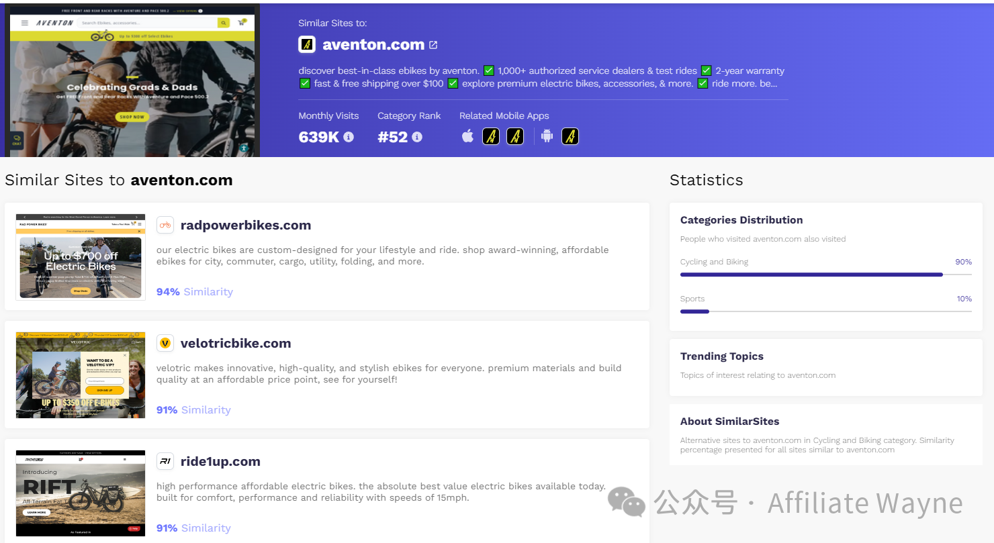Screen dimensions: 994x543
Task: Open the radpowerbikes.com link
Action: 246,225
